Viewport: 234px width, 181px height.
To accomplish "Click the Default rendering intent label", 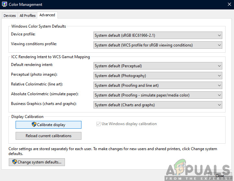I will tap(32, 65).
